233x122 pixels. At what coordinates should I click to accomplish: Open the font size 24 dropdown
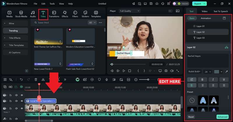tap(208, 72)
